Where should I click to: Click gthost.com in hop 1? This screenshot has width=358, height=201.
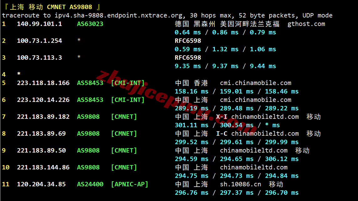tap(306, 24)
